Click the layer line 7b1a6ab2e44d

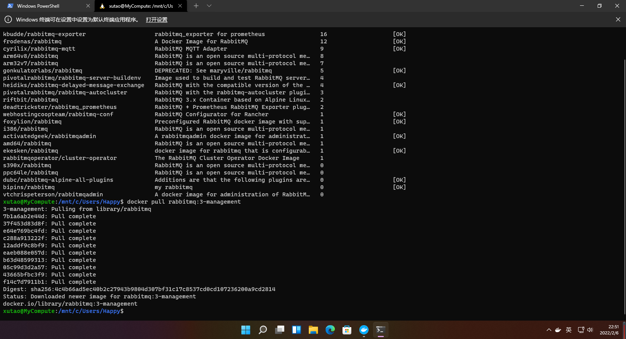click(x=49, y=216)
